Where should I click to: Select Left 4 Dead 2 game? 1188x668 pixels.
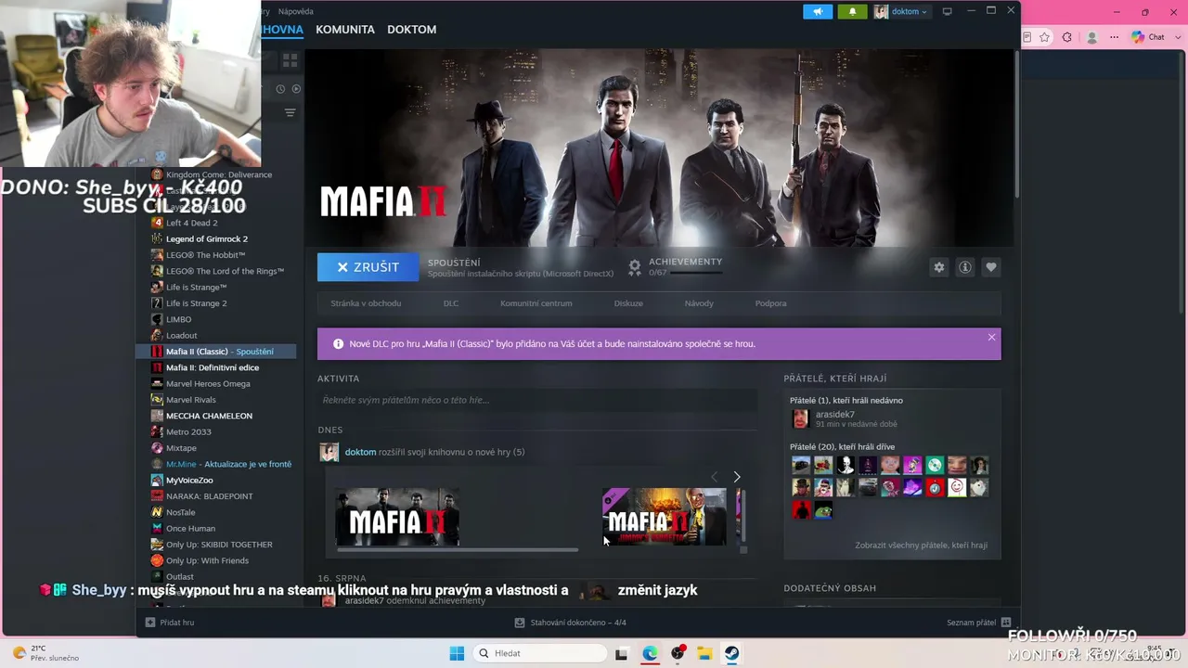click(191, 223)
